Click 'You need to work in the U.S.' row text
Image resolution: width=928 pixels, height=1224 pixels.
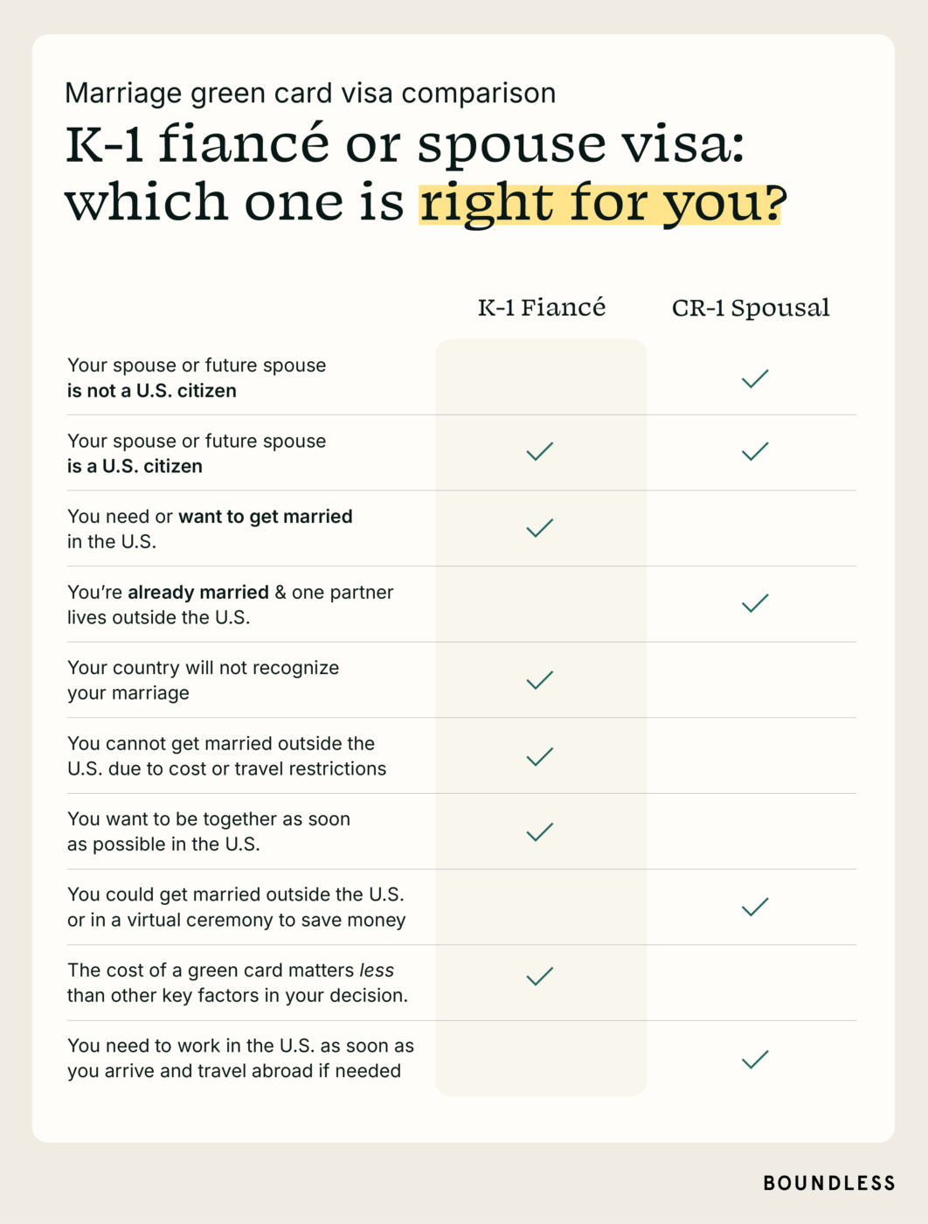(x=241, y=1058)
